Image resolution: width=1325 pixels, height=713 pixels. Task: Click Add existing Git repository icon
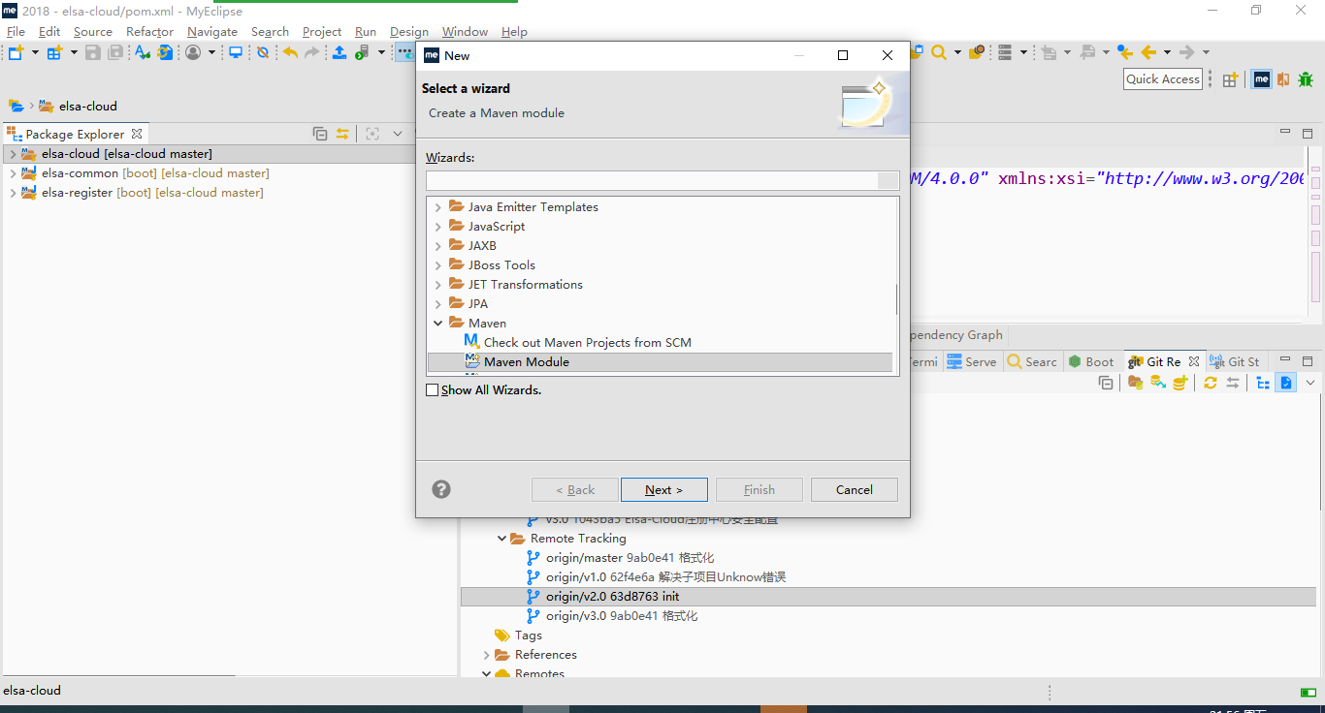(x=1135, y=383)
